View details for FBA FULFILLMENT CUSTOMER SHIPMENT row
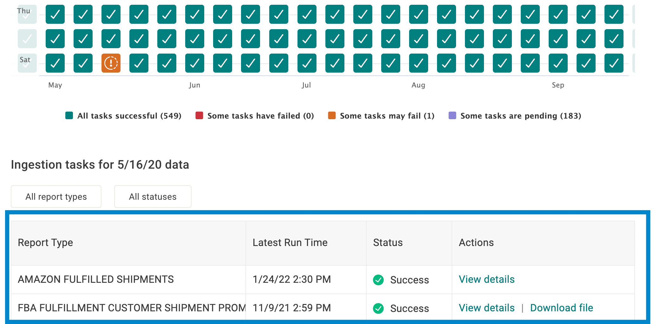Viewport: 666px width, 324px height. click(x=486, y=308)
